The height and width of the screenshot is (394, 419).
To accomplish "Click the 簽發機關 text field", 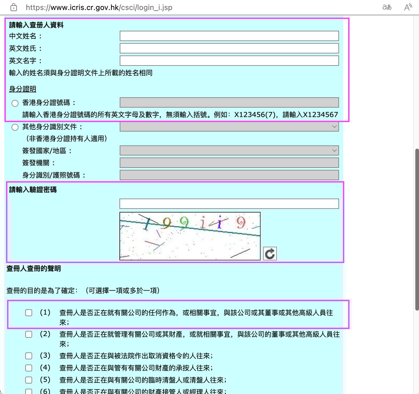I will [229, 163].
